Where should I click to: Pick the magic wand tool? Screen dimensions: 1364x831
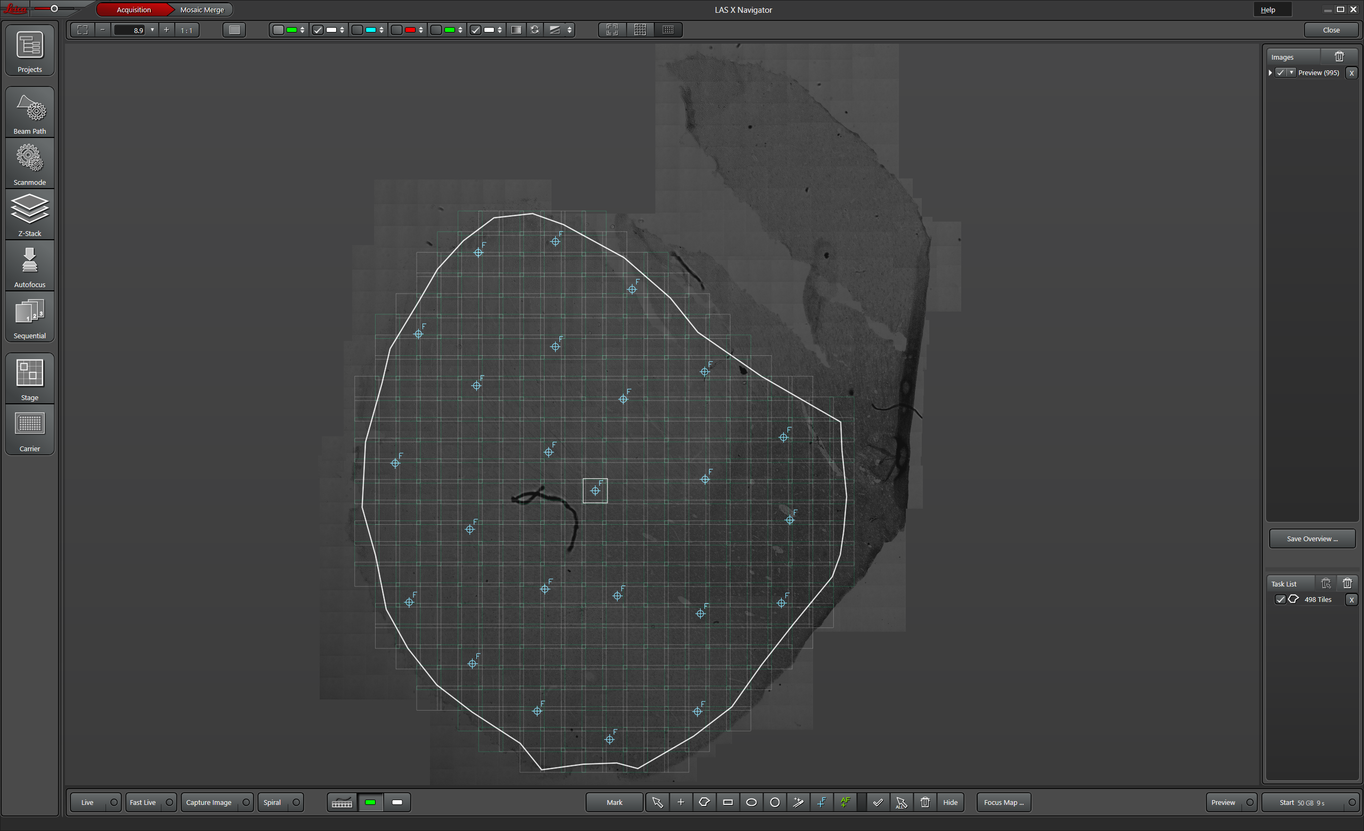click(x=798, y=802)
